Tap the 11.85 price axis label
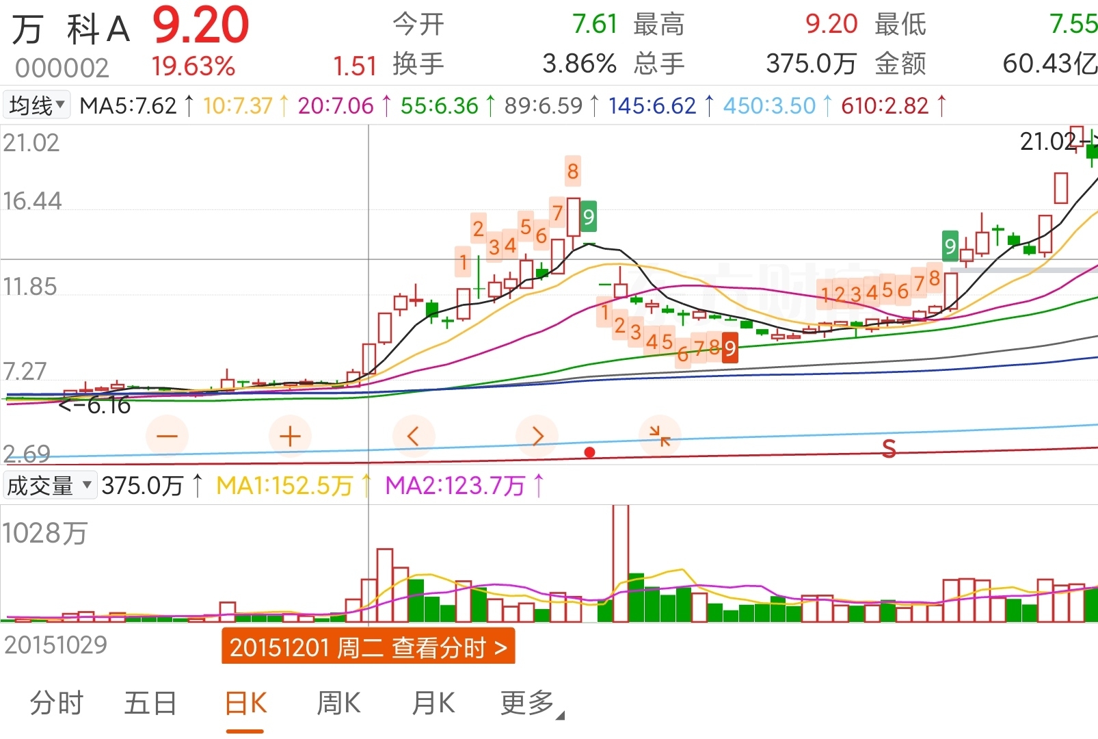This screenshot has height=739, width=1098. point(30,286)
